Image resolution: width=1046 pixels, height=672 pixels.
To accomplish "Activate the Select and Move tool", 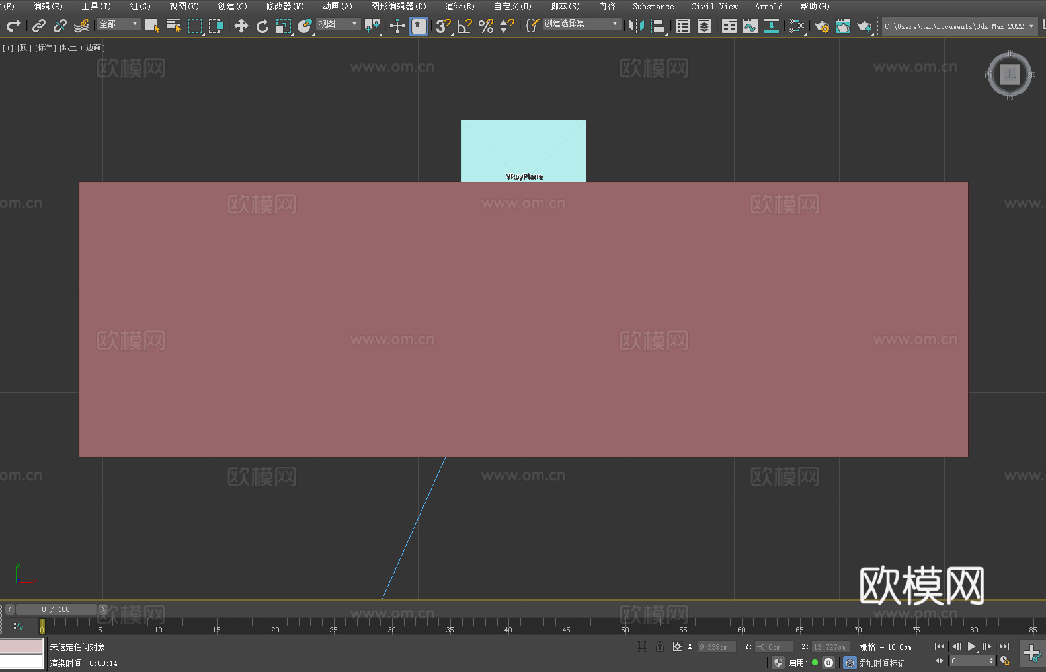I will (241, 26).
